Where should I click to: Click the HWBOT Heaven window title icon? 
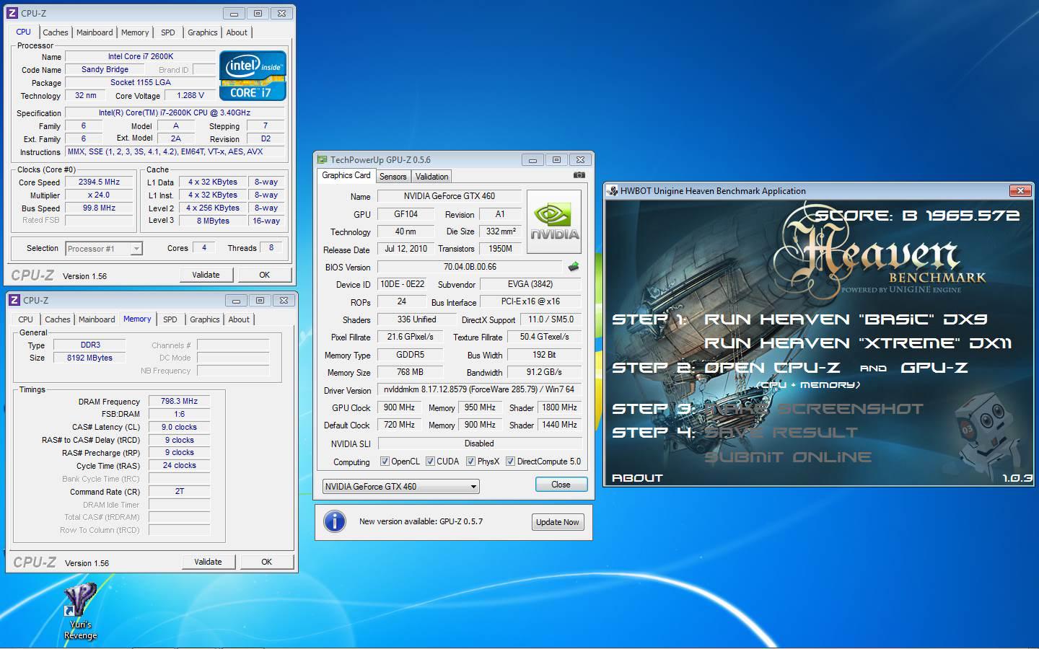[x=613, y=191]
